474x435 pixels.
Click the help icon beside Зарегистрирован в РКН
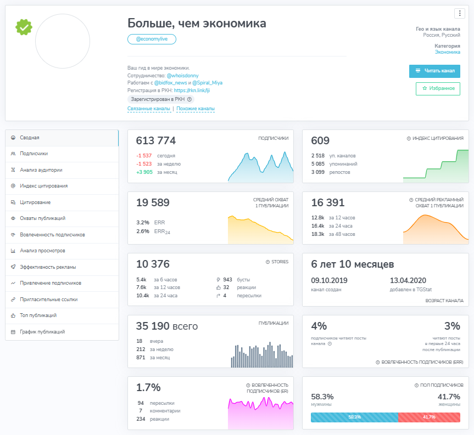(x=189, y=99)
